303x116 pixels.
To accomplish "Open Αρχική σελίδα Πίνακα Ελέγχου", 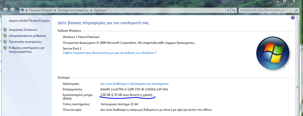I will [x=29, y=21].
